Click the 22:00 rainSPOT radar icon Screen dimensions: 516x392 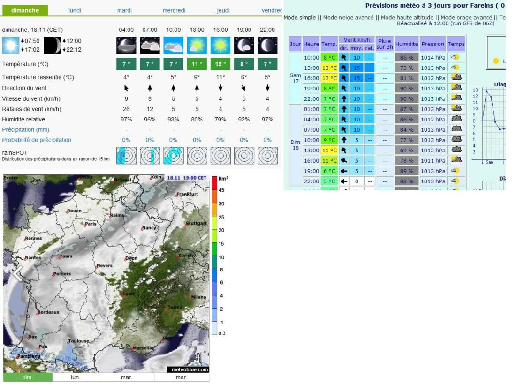[267, 156]
